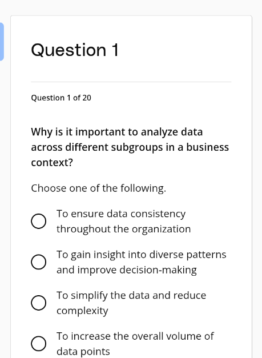Screen dimensions: 262x358
Task: Select the radio button for data consistency option
Action: click(x=39, y=221)
